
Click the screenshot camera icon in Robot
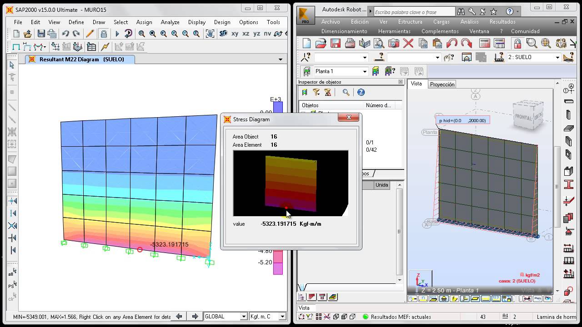(x=394, y=43)
